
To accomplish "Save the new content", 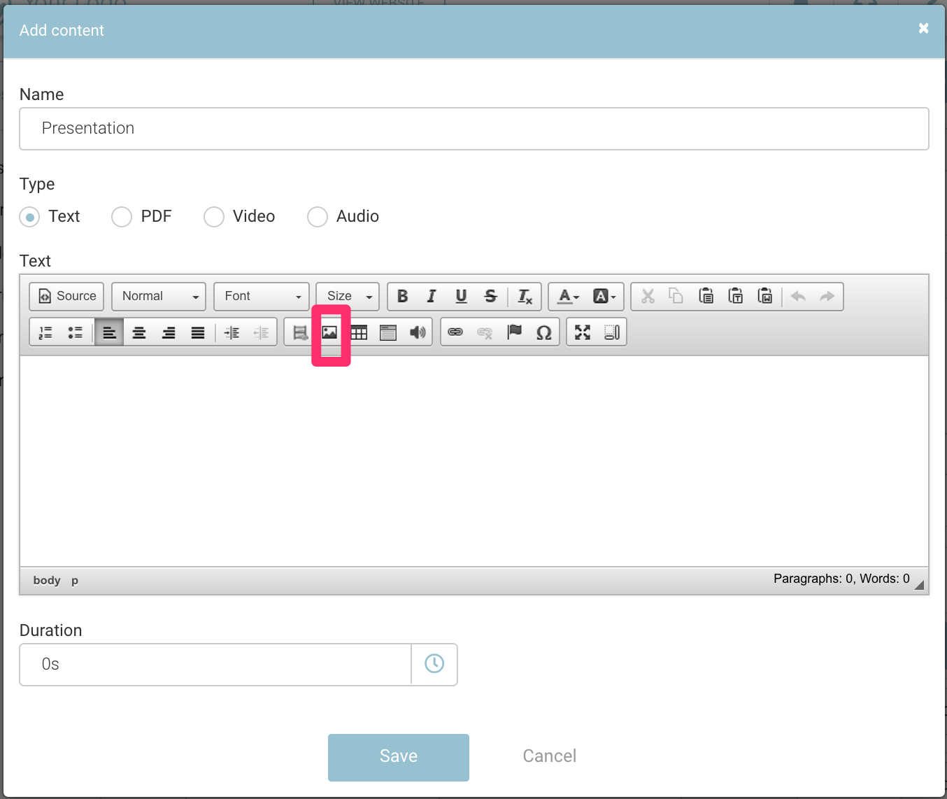I will [398, 757].
